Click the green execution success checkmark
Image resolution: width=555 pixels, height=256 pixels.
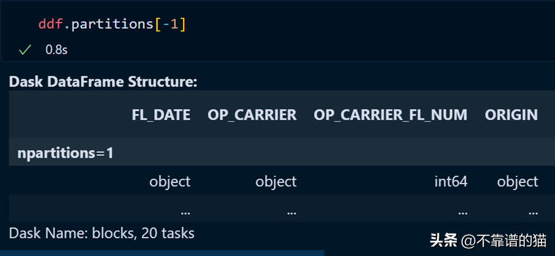[x=24, y=50]
